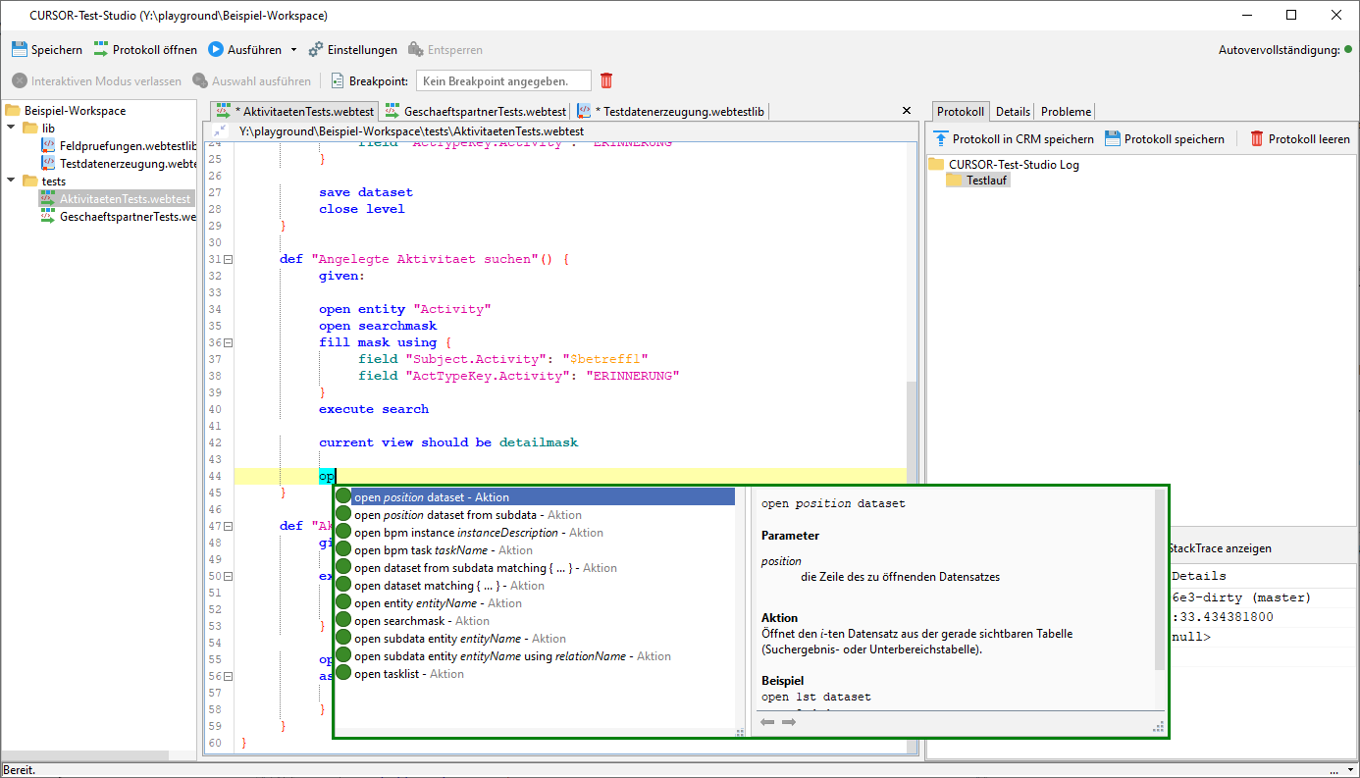Save the log via Protokoll speichern

coord(1113,139)
